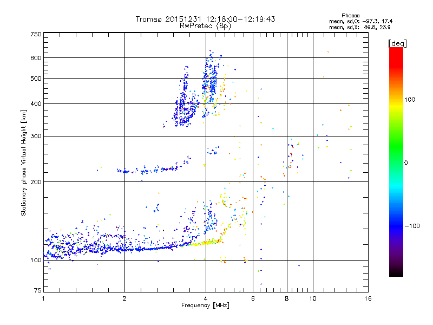Click the "[deg]" colorbar unit label
The width and height of the screenshot is (433, 325).
click(398, 43)
